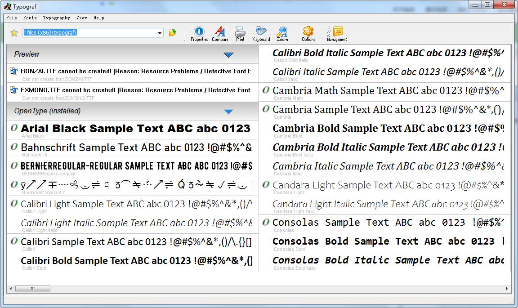The height and width of the screenshot is (308, 518).
Task: Click OpenType icon beside Bahnschrift
Action: tap(14, 147)
